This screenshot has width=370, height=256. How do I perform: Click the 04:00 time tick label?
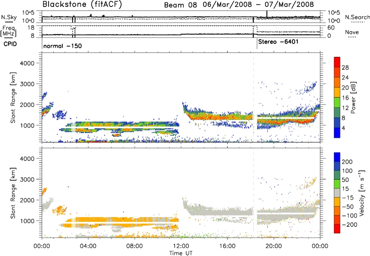(88, 246)
